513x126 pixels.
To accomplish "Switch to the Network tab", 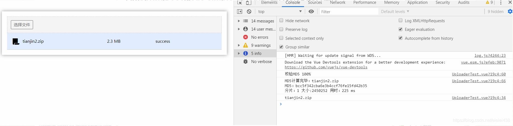I will click(x=337, y=2).
